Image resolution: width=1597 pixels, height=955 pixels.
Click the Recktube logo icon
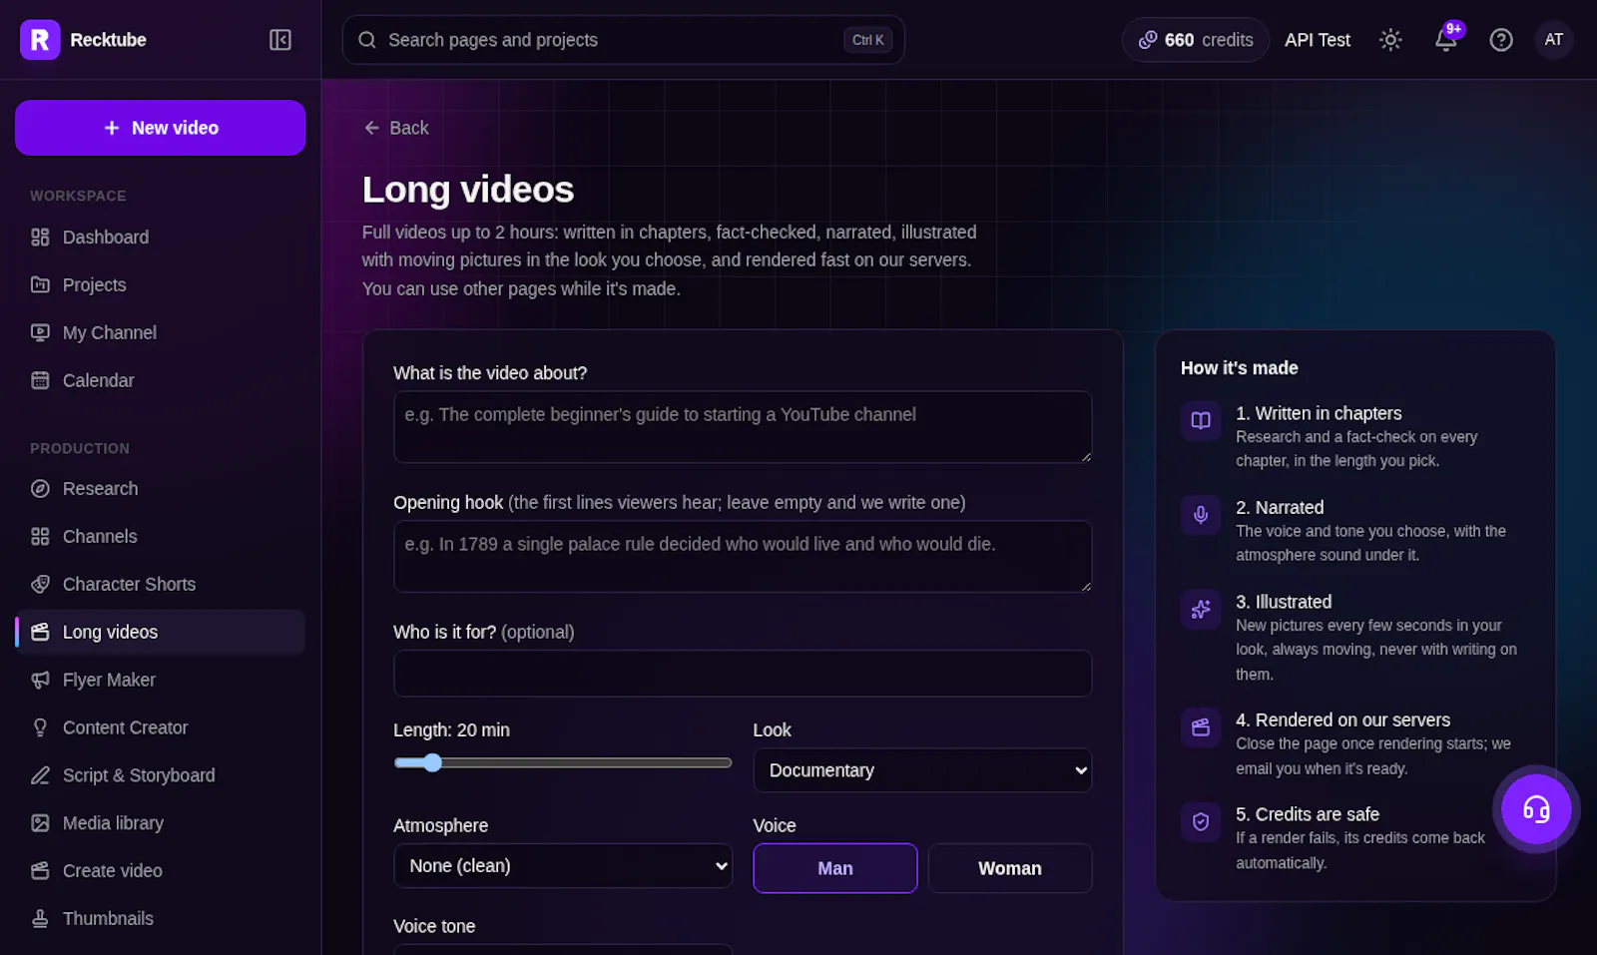[40, 40]
